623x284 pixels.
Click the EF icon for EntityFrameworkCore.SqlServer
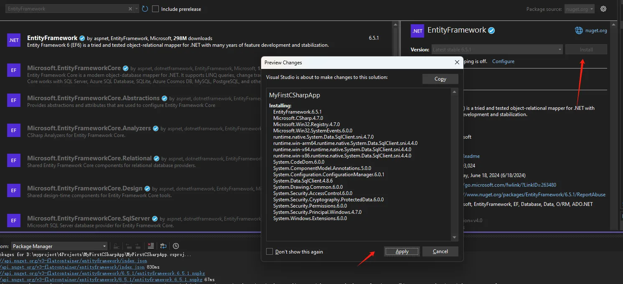[x=14, y=220]
